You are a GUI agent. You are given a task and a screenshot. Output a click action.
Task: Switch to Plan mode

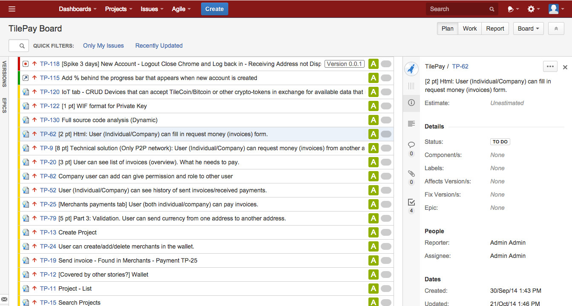(x=448, y=29)
